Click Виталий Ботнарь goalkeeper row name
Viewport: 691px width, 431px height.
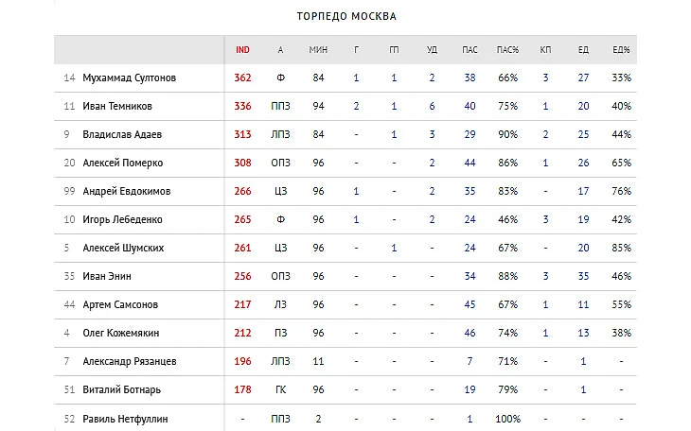(121, 389)
